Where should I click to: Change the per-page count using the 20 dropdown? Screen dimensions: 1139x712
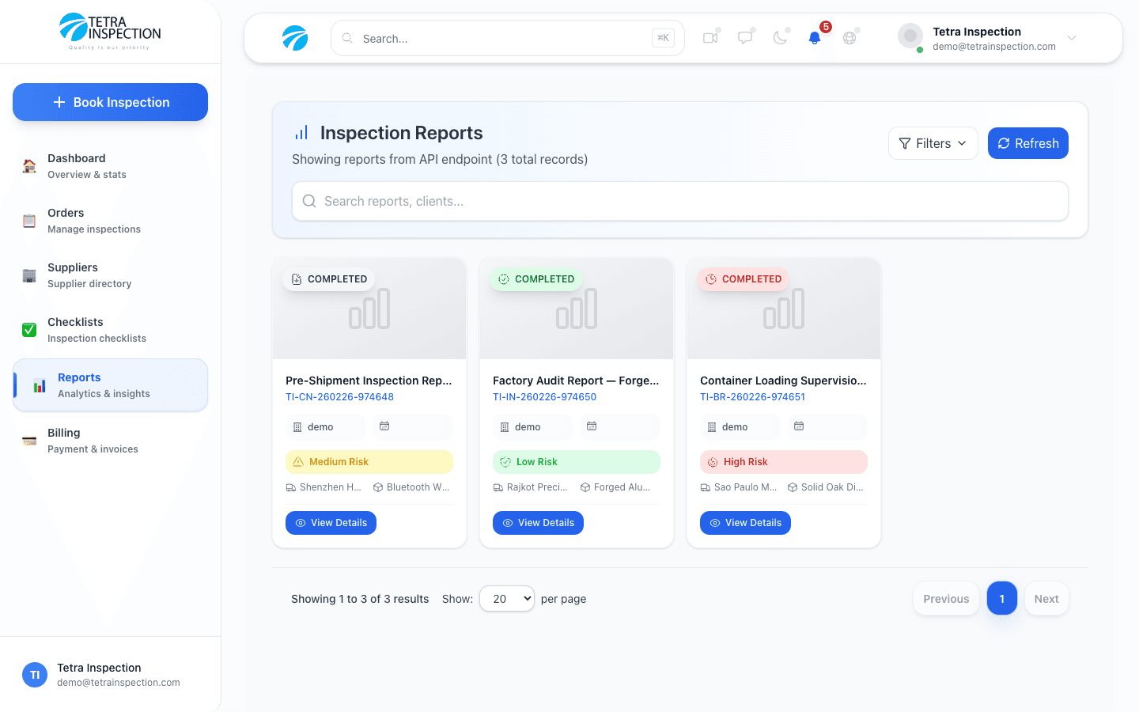pos(506,599)
